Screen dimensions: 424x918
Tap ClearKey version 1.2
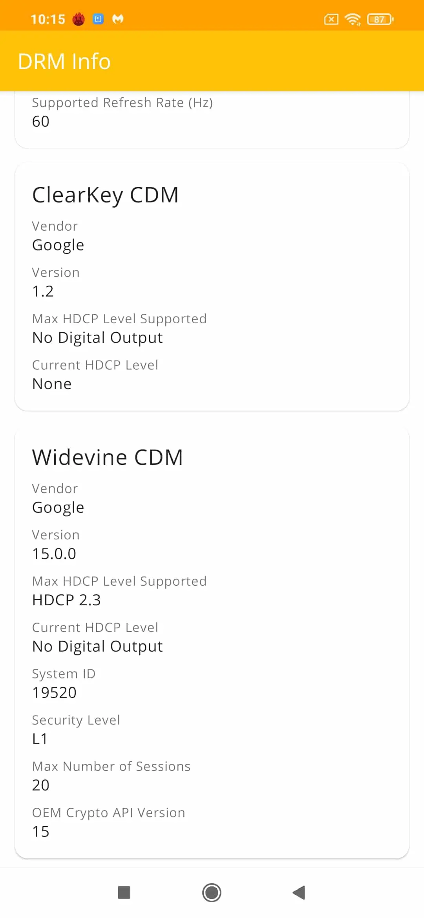(43, 291)
